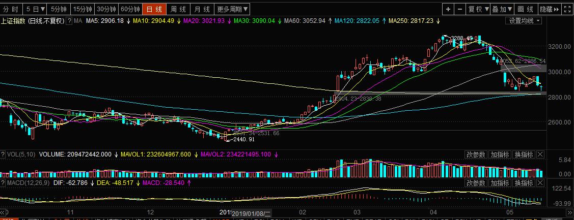Image resolution: width=574 pixels, height=220 pixels.
Task: Zoom out the chart with the minus button
Action: coord(460,9)
